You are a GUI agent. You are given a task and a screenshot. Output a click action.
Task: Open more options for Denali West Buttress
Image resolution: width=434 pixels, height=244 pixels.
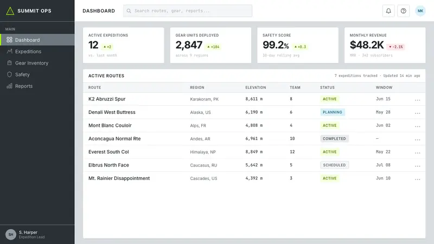click(417, 113)
